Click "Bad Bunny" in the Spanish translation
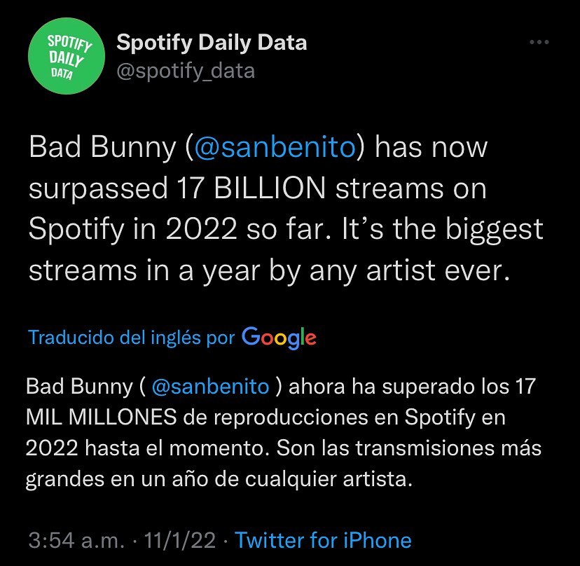 pyautogui.click(x=78, y=387)
